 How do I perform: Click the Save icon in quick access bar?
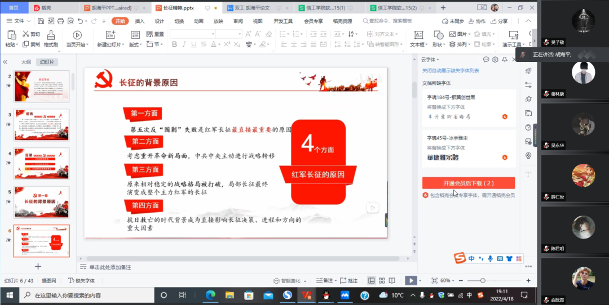(x=41, y=21)
